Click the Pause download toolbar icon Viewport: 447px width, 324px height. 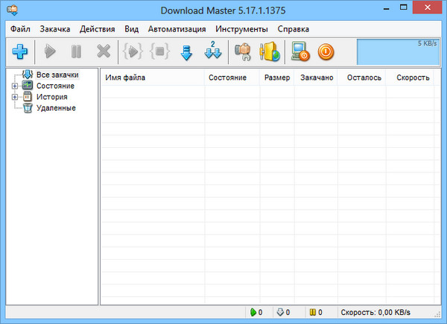point(76,52)
